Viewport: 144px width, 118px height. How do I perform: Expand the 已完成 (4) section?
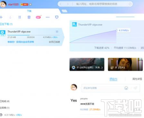5,101
